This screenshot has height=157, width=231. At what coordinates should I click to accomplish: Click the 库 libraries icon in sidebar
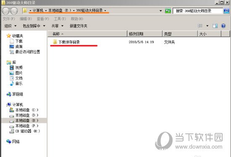pyautogui.click(x=9, y=62)
